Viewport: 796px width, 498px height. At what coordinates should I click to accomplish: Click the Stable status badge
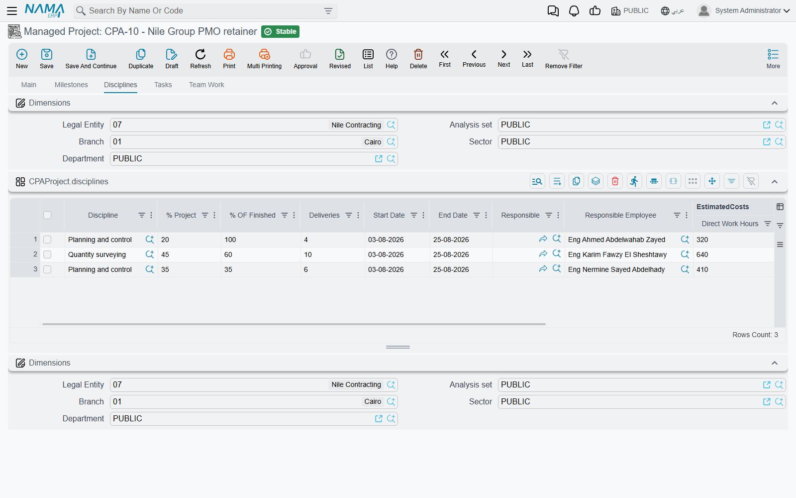[x=280, y=32]
